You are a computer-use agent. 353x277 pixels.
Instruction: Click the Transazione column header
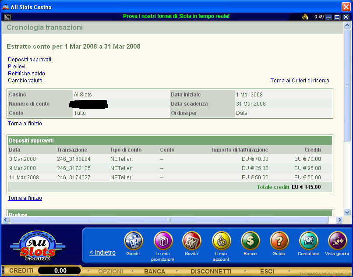tap(72, 150)
